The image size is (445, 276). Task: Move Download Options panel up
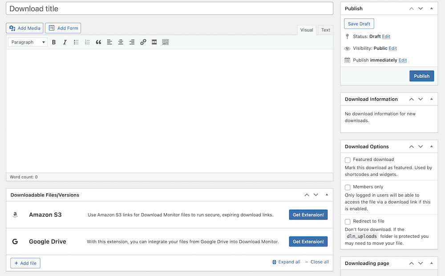click(412, 147)
